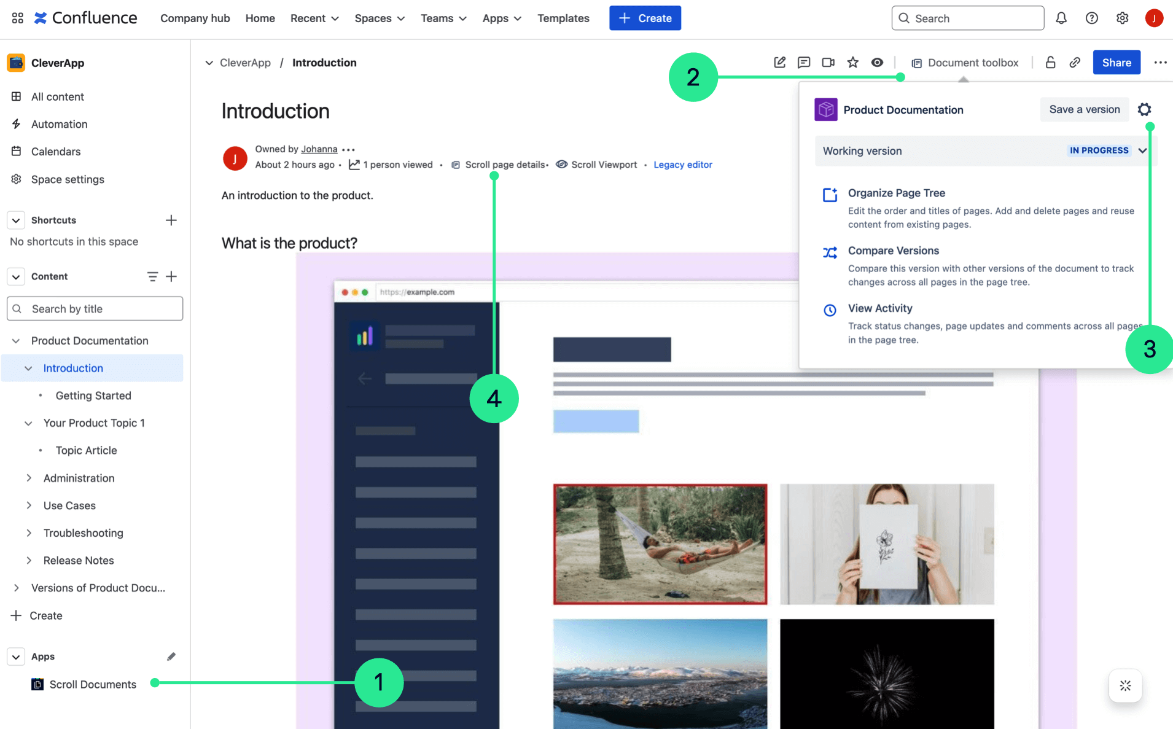Image resolution: width=1173 pixels, height=729 pixels.
Task: Select the hammock beach thumbnail image
Action: pyautogui.click(x=660, y=544)
